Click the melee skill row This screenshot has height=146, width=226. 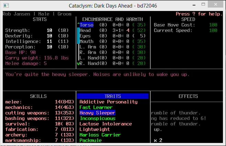coord(40,102)
